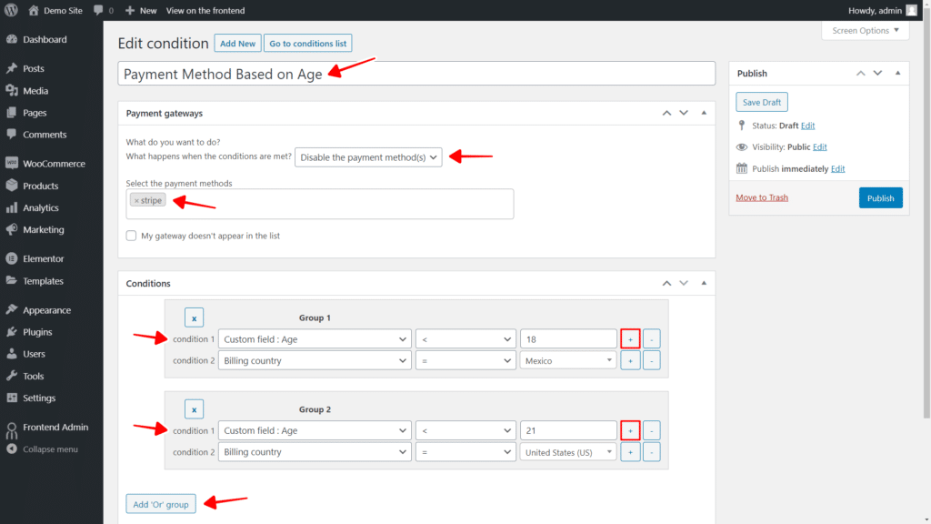The image size is (931, 524).
Task: Click the Analytics chart icon in the sidebar
Action: pos(13,207)
